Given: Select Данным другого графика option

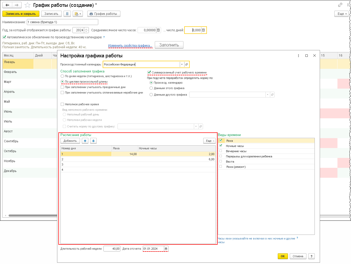Looking at the screenshot, I should pos(151,95).
